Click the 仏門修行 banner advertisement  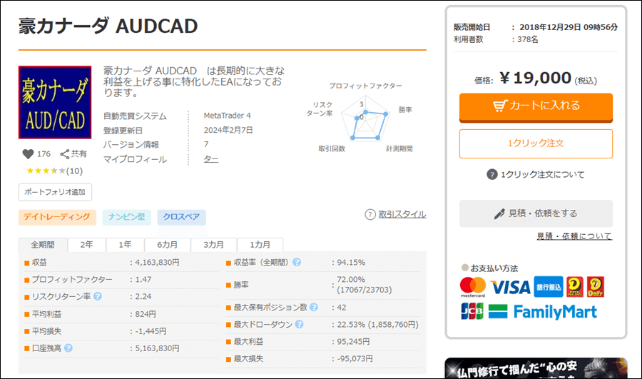click(536, 368)
